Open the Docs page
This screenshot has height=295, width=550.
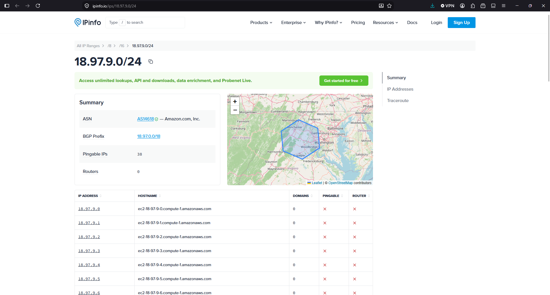(x=412, y=23)
